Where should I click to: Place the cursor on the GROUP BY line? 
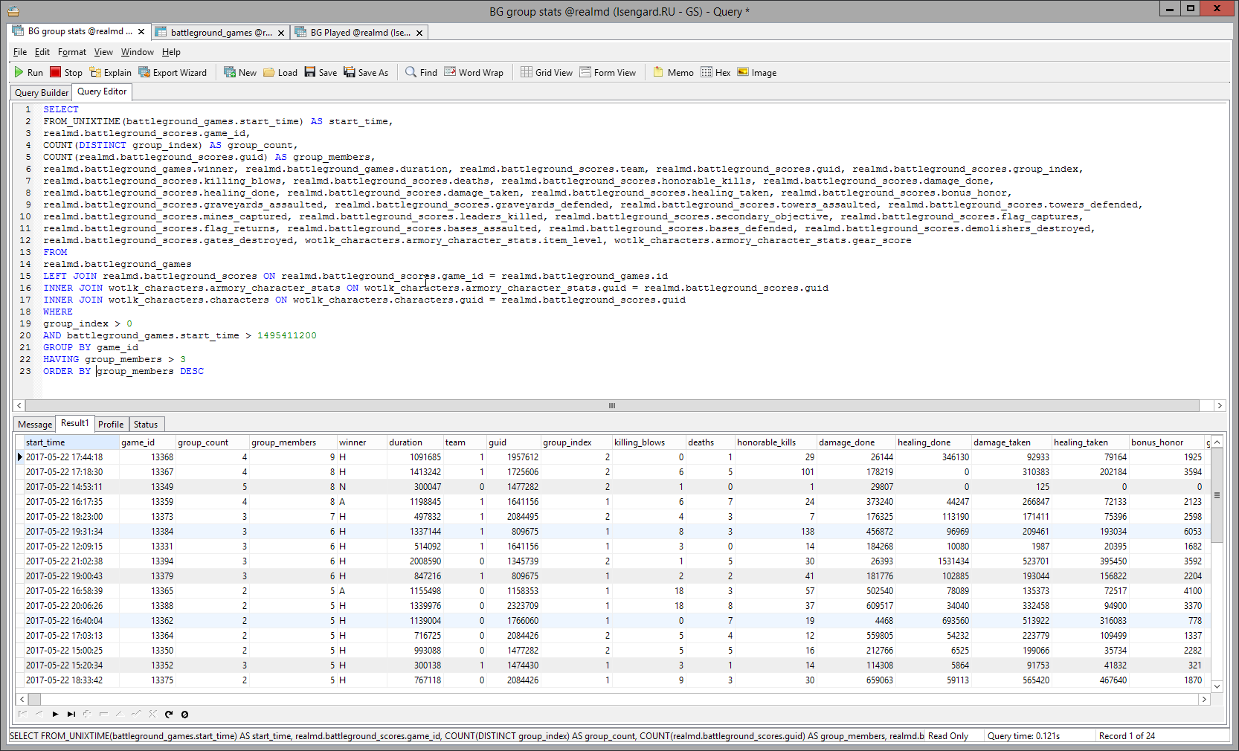click(x=91, y=347)
